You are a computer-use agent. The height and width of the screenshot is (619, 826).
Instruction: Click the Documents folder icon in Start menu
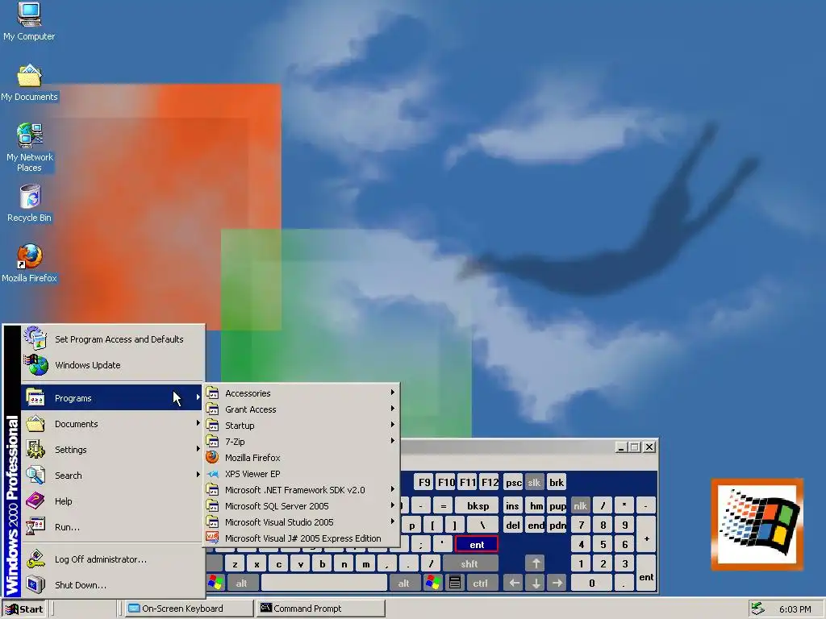pos(35,423)
